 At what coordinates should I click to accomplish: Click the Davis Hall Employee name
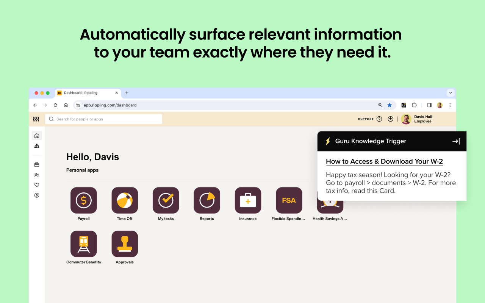tap(423, 119)
